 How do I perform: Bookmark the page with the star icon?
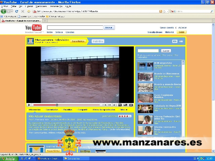[x=164, y=11]
